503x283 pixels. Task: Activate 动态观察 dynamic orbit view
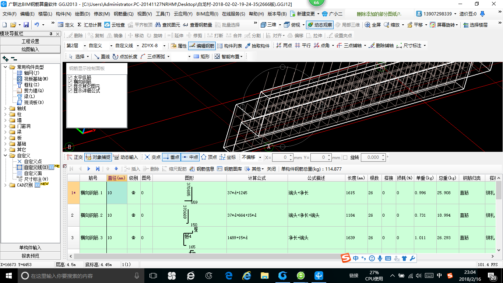pos(320,25)
